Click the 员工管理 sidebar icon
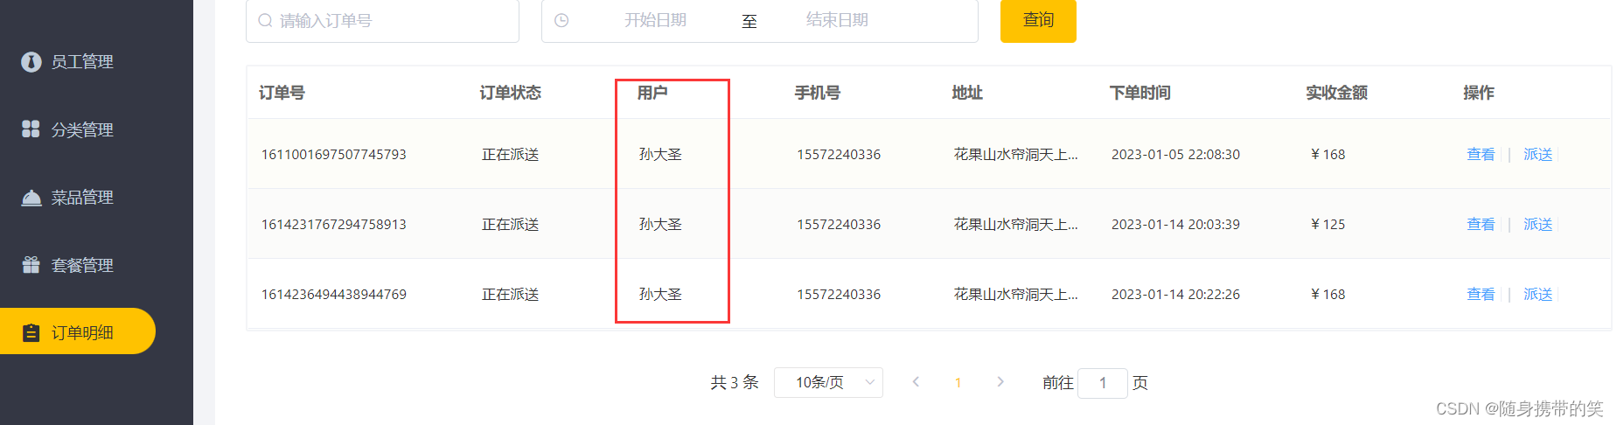Viewport: 1617px width, 425px height. 31,62
